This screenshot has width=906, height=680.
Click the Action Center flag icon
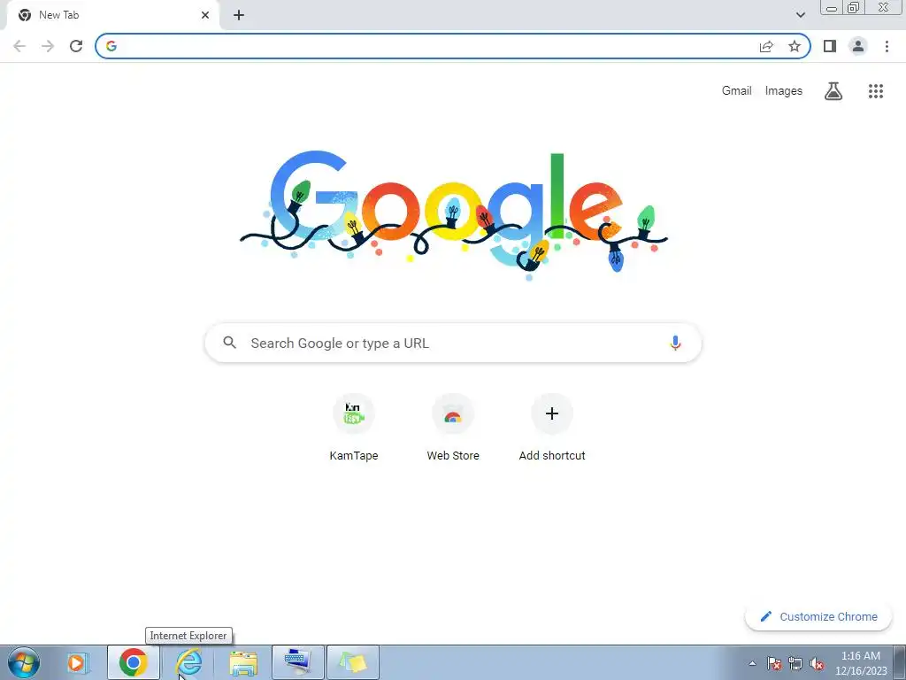point(774,663)
